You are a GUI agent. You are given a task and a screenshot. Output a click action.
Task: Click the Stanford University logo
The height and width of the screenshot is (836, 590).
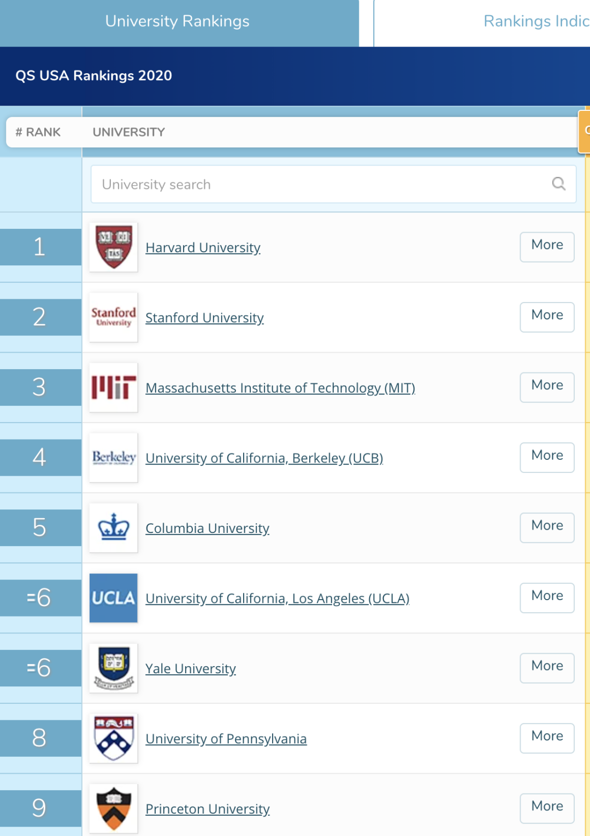pyautogui.click(x=114, y=317)
